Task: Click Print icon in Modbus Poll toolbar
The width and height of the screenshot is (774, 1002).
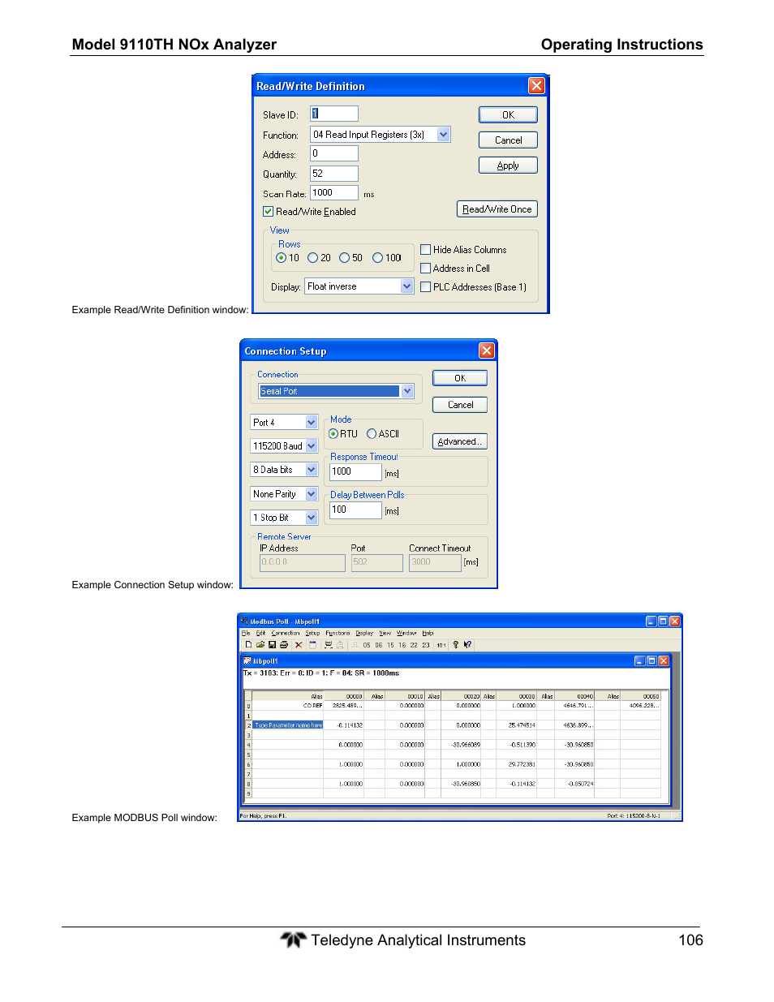Action: [x=284, y=645]
